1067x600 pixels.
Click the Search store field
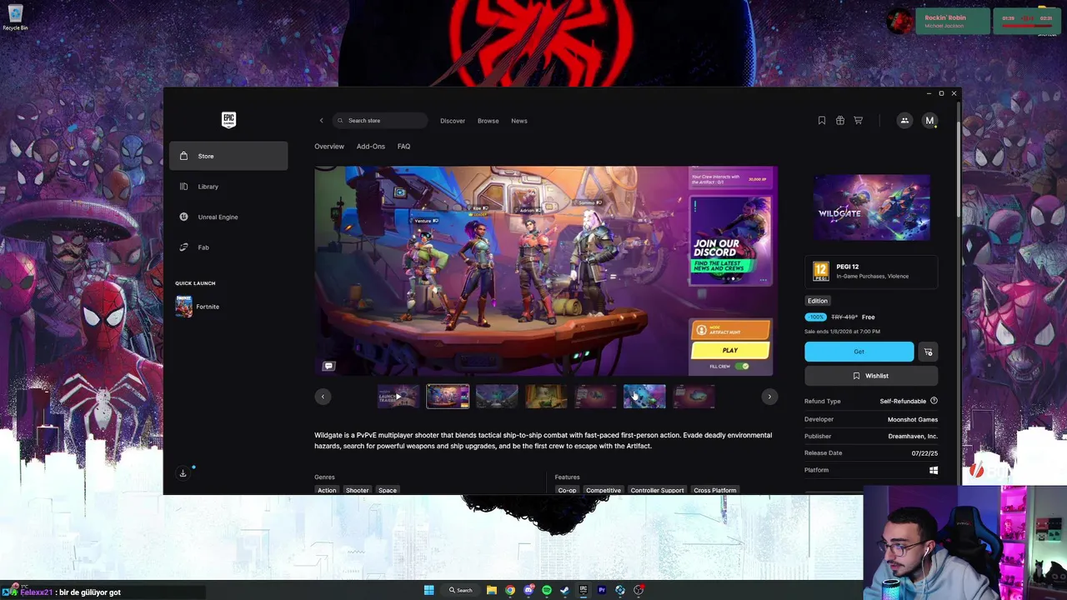(381, 121)
